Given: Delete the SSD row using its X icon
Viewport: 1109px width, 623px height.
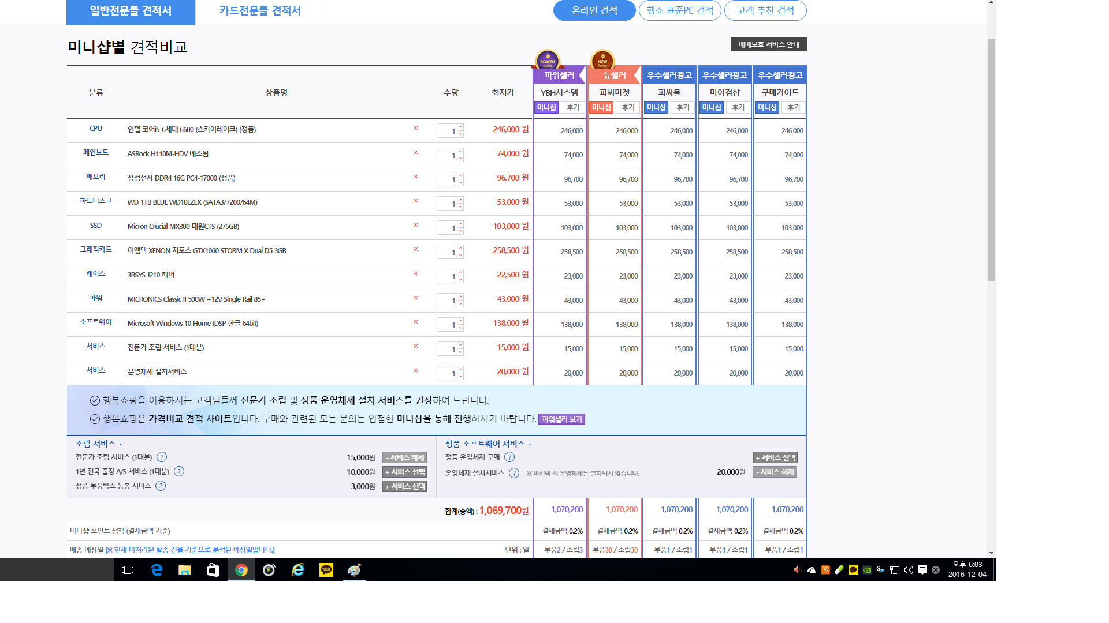Looking at the screenshot, I should (415, 226).
